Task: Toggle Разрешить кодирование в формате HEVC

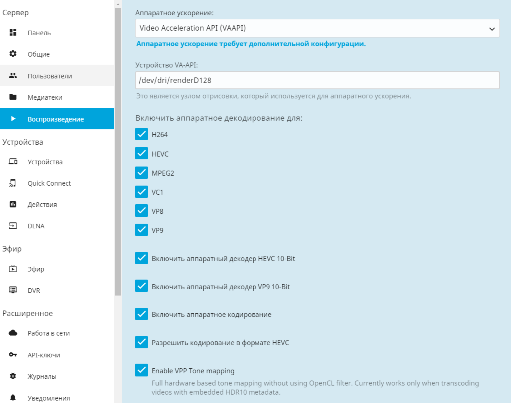Action: click(142, 343)
